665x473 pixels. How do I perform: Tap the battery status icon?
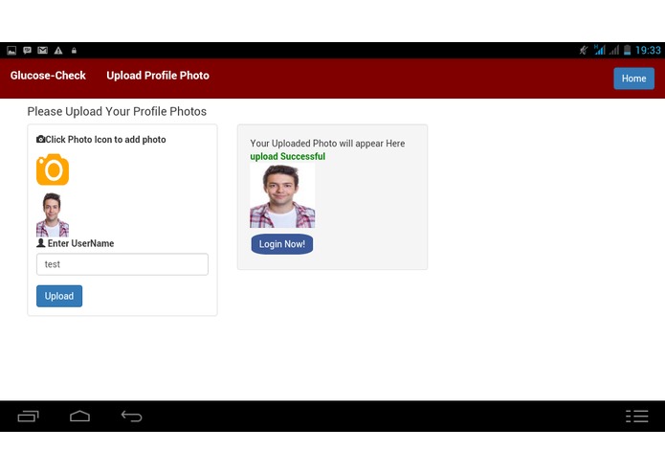(x=628, y=50)
